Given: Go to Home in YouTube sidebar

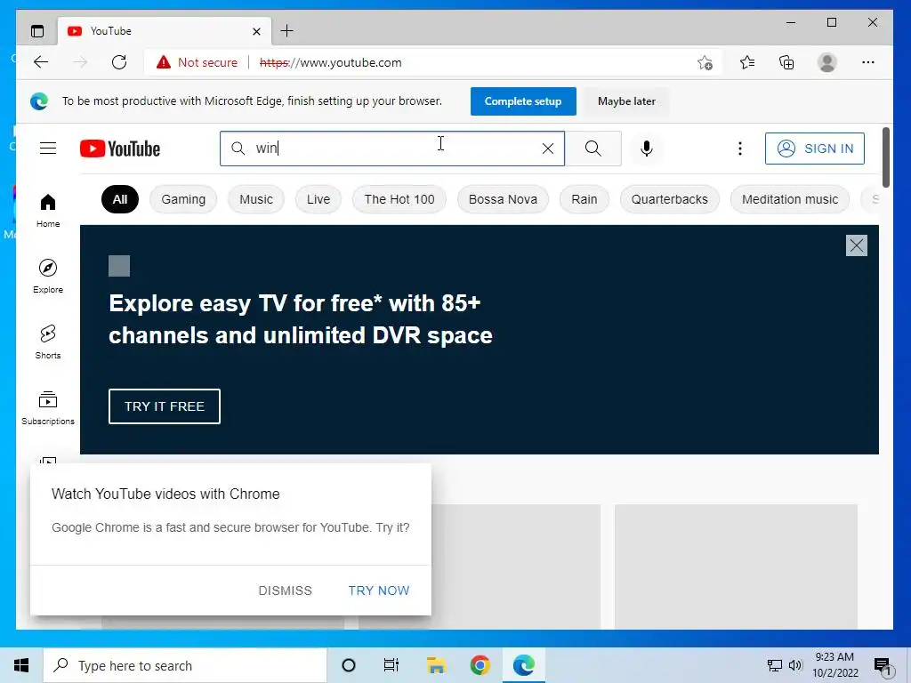Looking at the screenshot, I should (48, 210).
